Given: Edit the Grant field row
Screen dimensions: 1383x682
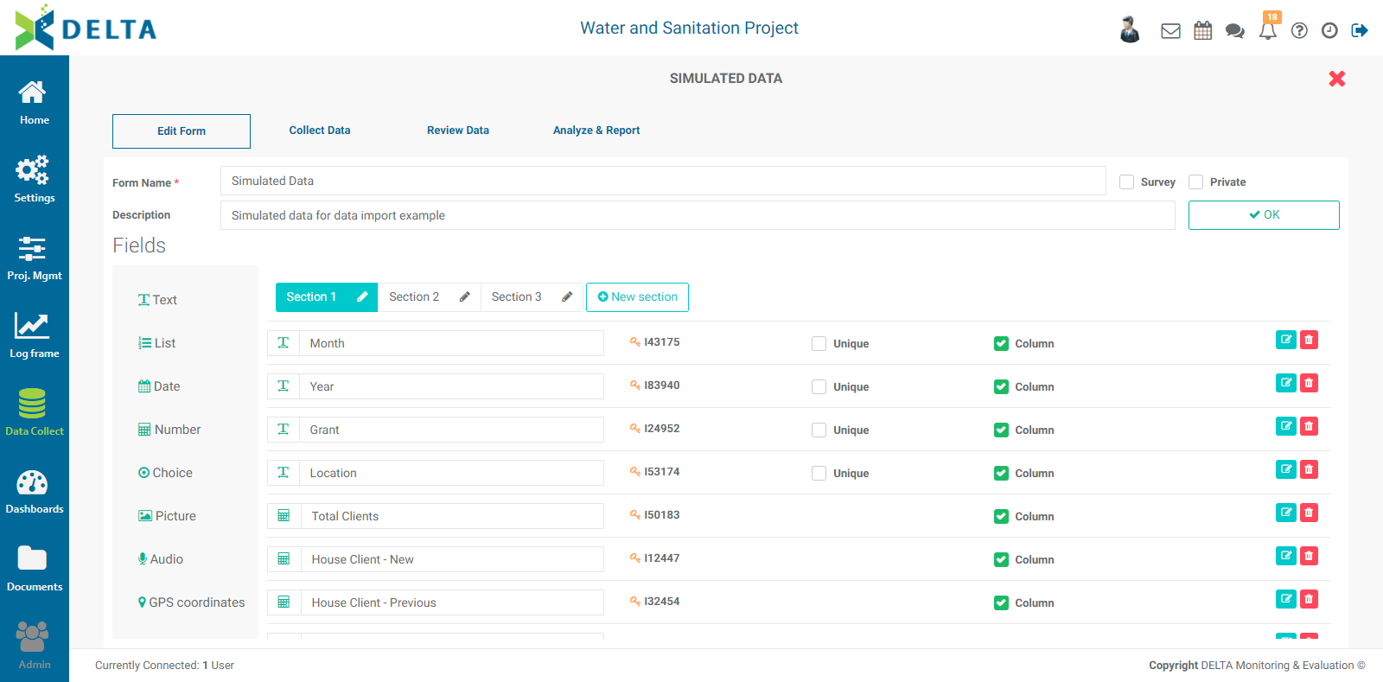Looking at the screenshot, I should tap(1286, 426).
